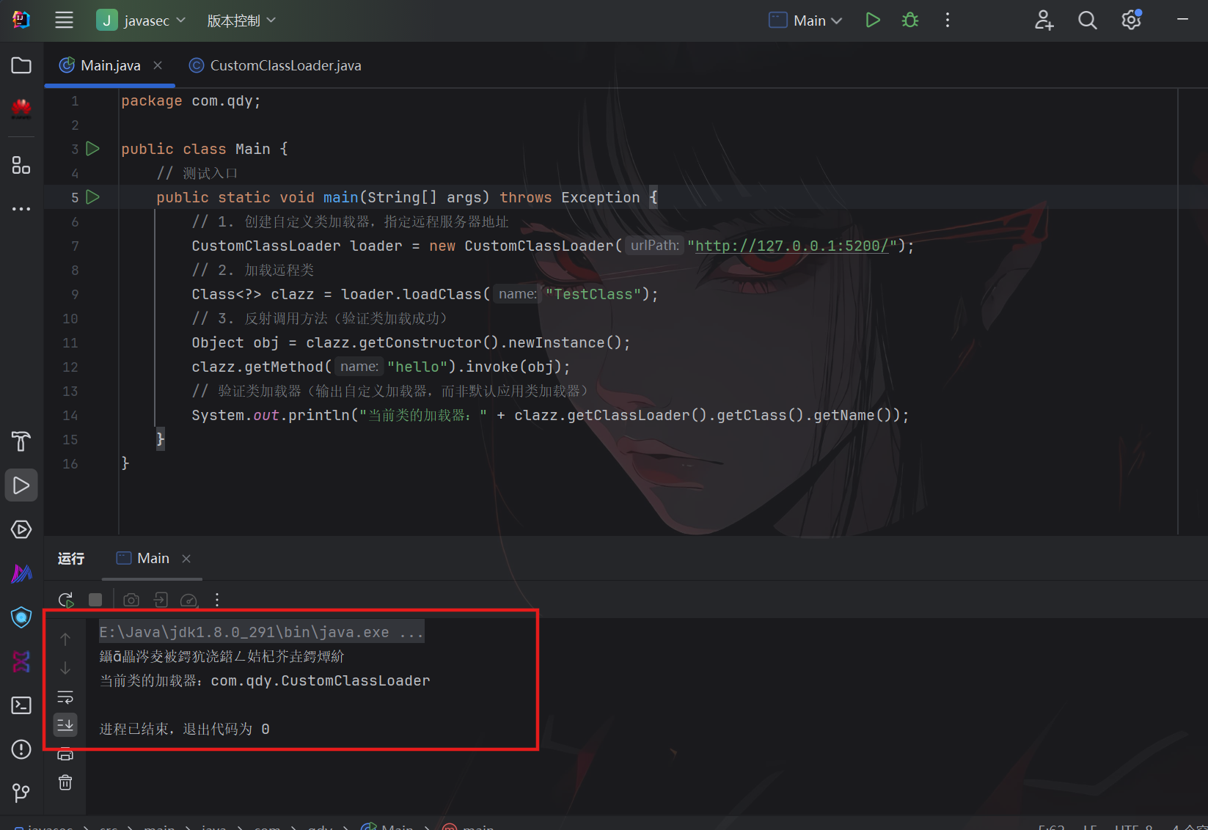The width and height of the screenshot is (1208, 830).
Task: Switch to the CustomClassLoader.java tab
Action: (275, 65)
